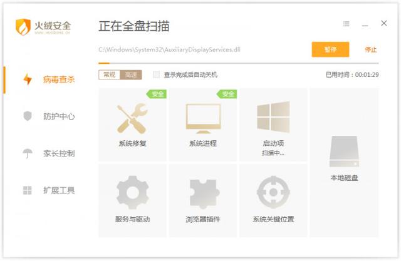
Task: Open the hamburger menu at top right
Action: click(x=346, y=24)
